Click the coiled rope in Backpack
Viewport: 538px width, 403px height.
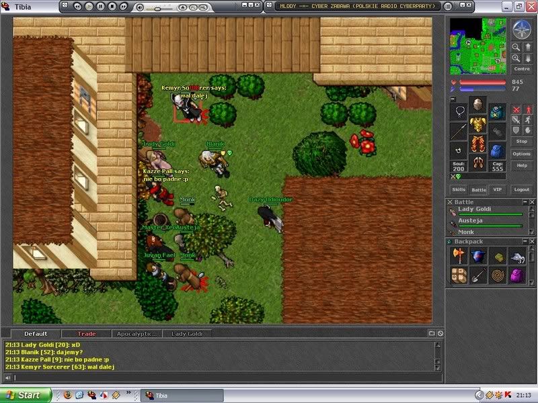(x=498, y=275)
